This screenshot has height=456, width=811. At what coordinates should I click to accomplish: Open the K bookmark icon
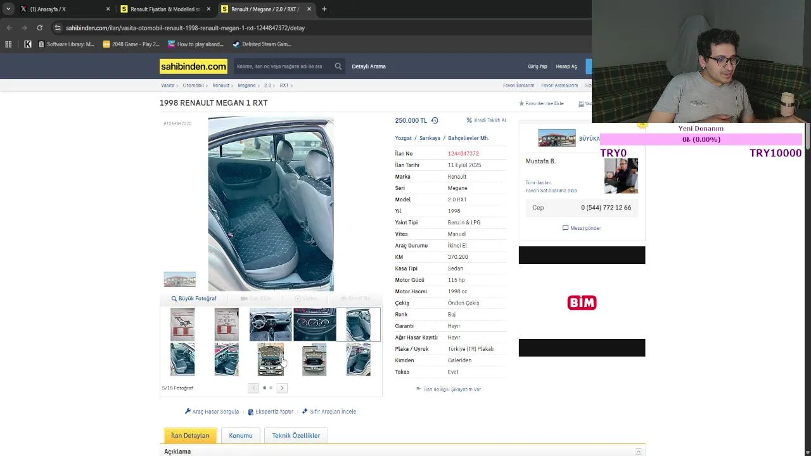[28, 44]
